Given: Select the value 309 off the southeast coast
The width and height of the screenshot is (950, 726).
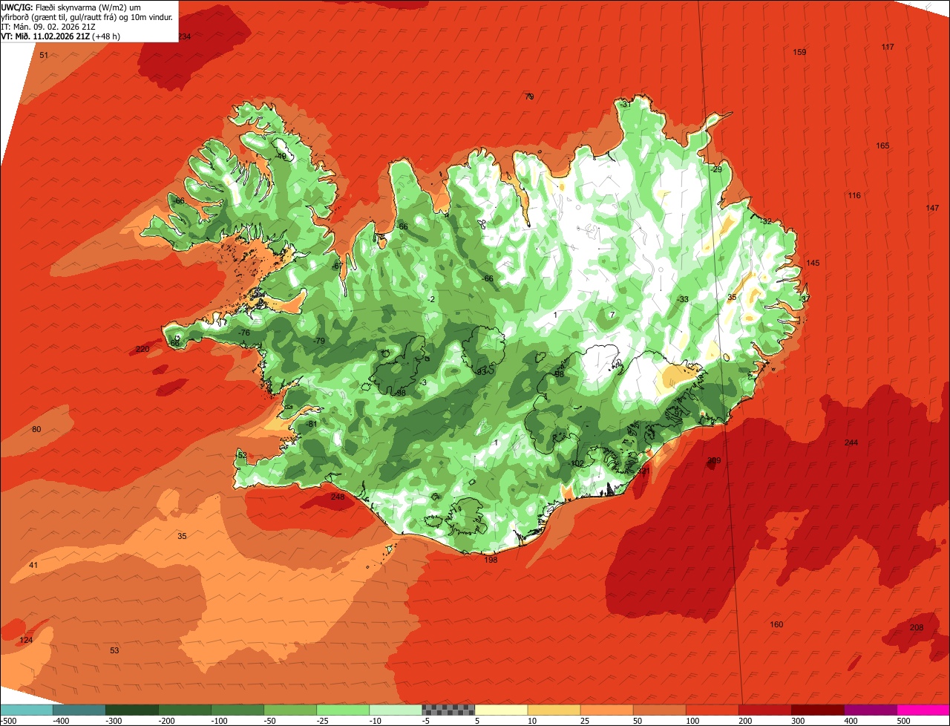Looking at the screenshot, I should (714, 461).
